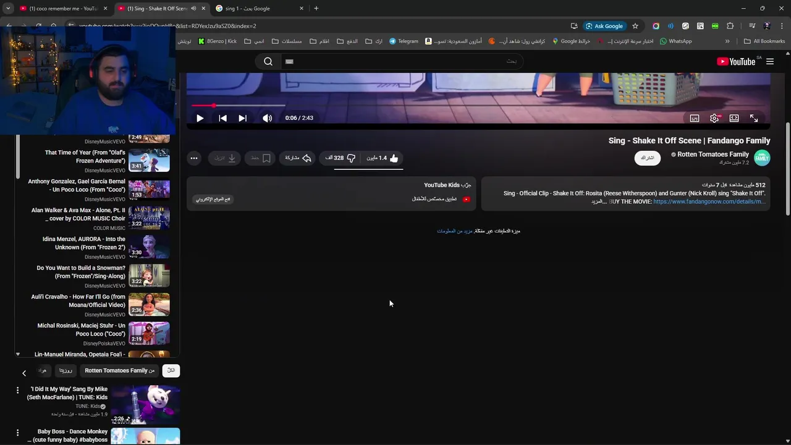Screen dimensions: 791x445
Task: Open the Rotten Tomatoes Family channel avatar
Action: pyautogui.click(x=762, y=158)
